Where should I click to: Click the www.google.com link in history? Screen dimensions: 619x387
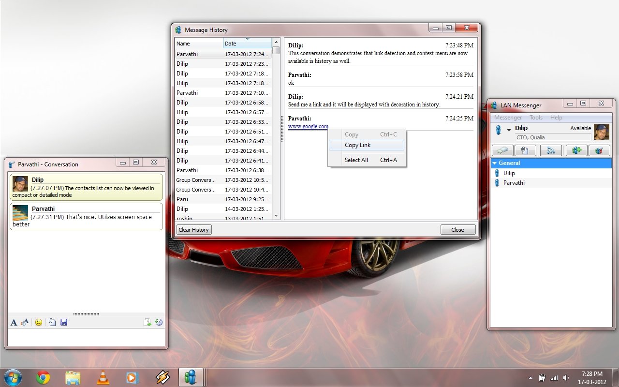tap(308, 127)
